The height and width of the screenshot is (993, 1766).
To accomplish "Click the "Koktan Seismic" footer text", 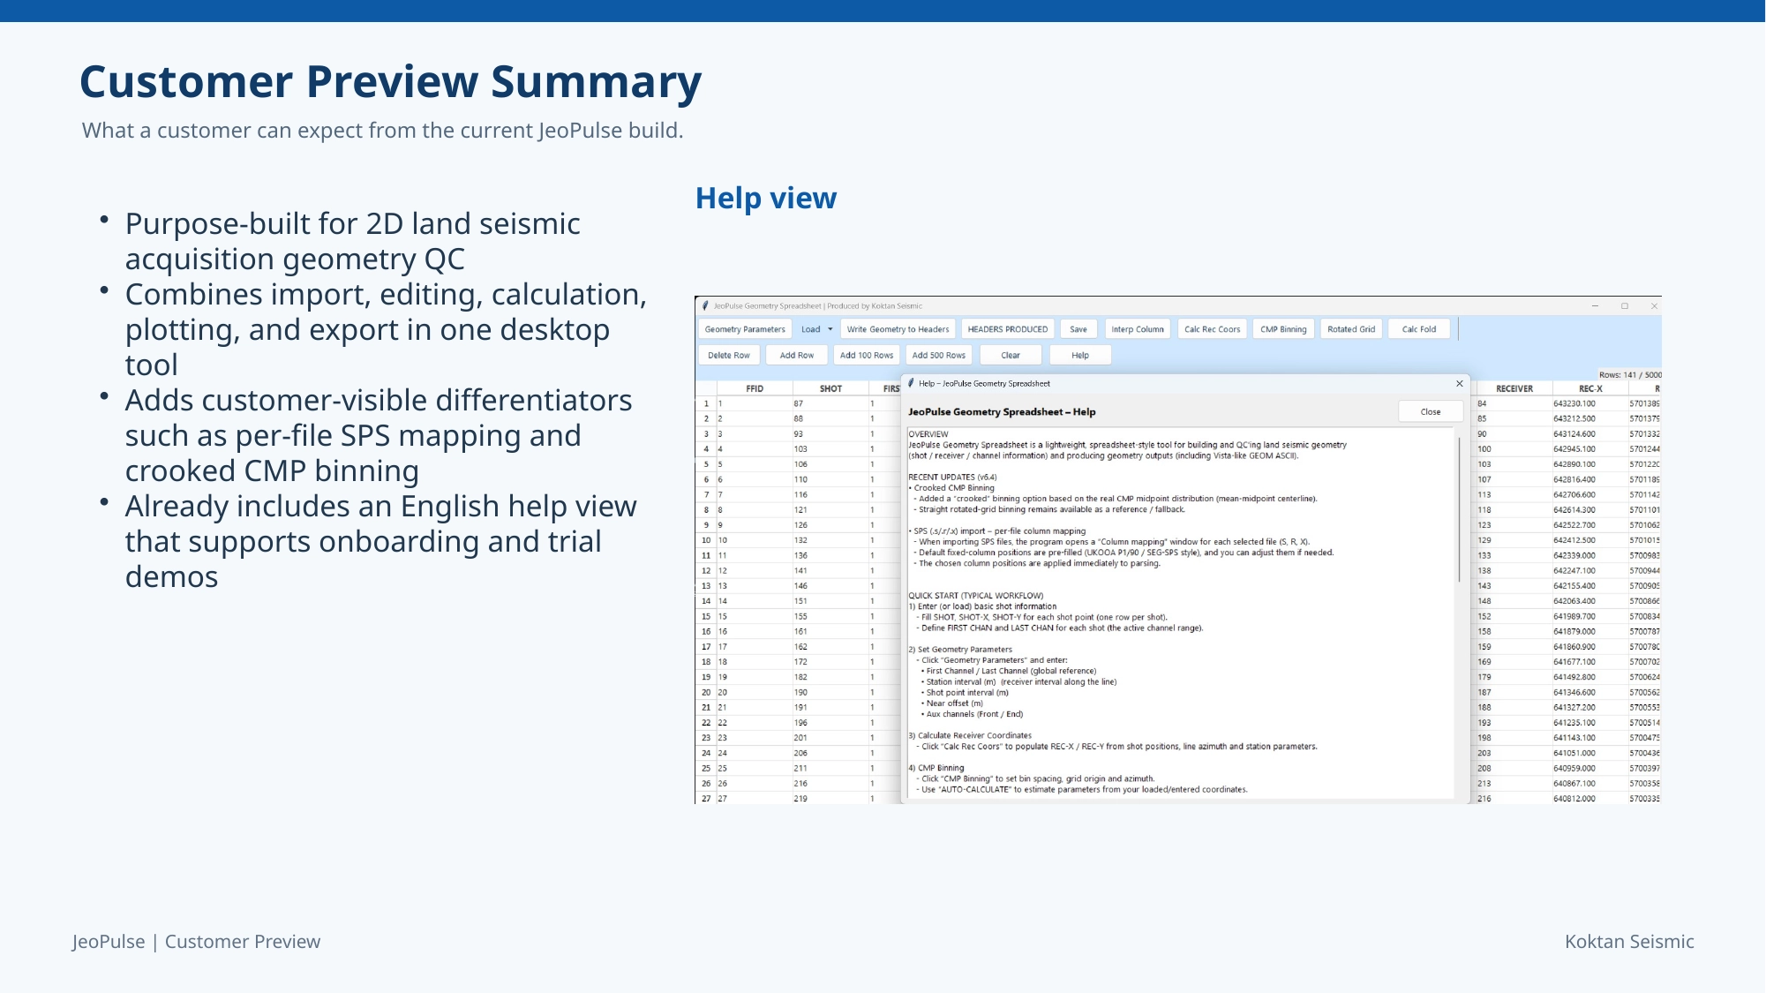I will 1629,942.
